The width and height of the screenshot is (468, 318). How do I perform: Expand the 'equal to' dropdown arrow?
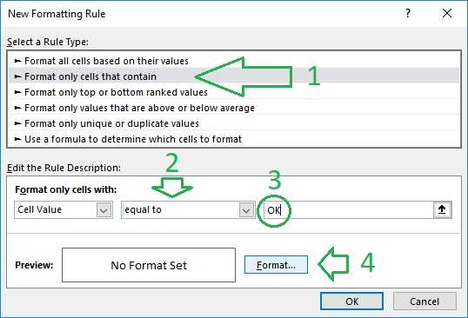click(x=246, y=210)
